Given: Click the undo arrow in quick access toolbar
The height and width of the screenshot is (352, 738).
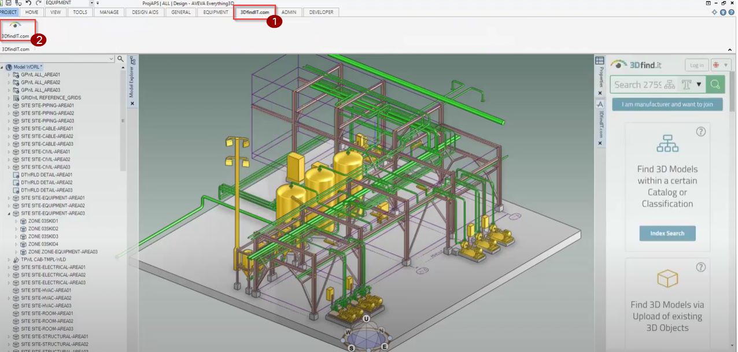Looking at the screenshot, I should pyautogui.click(x=28, y=3).
